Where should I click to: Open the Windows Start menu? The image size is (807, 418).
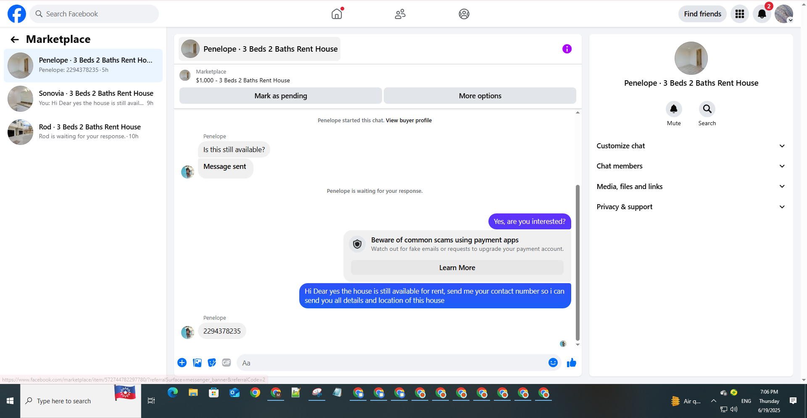point(10,401)
